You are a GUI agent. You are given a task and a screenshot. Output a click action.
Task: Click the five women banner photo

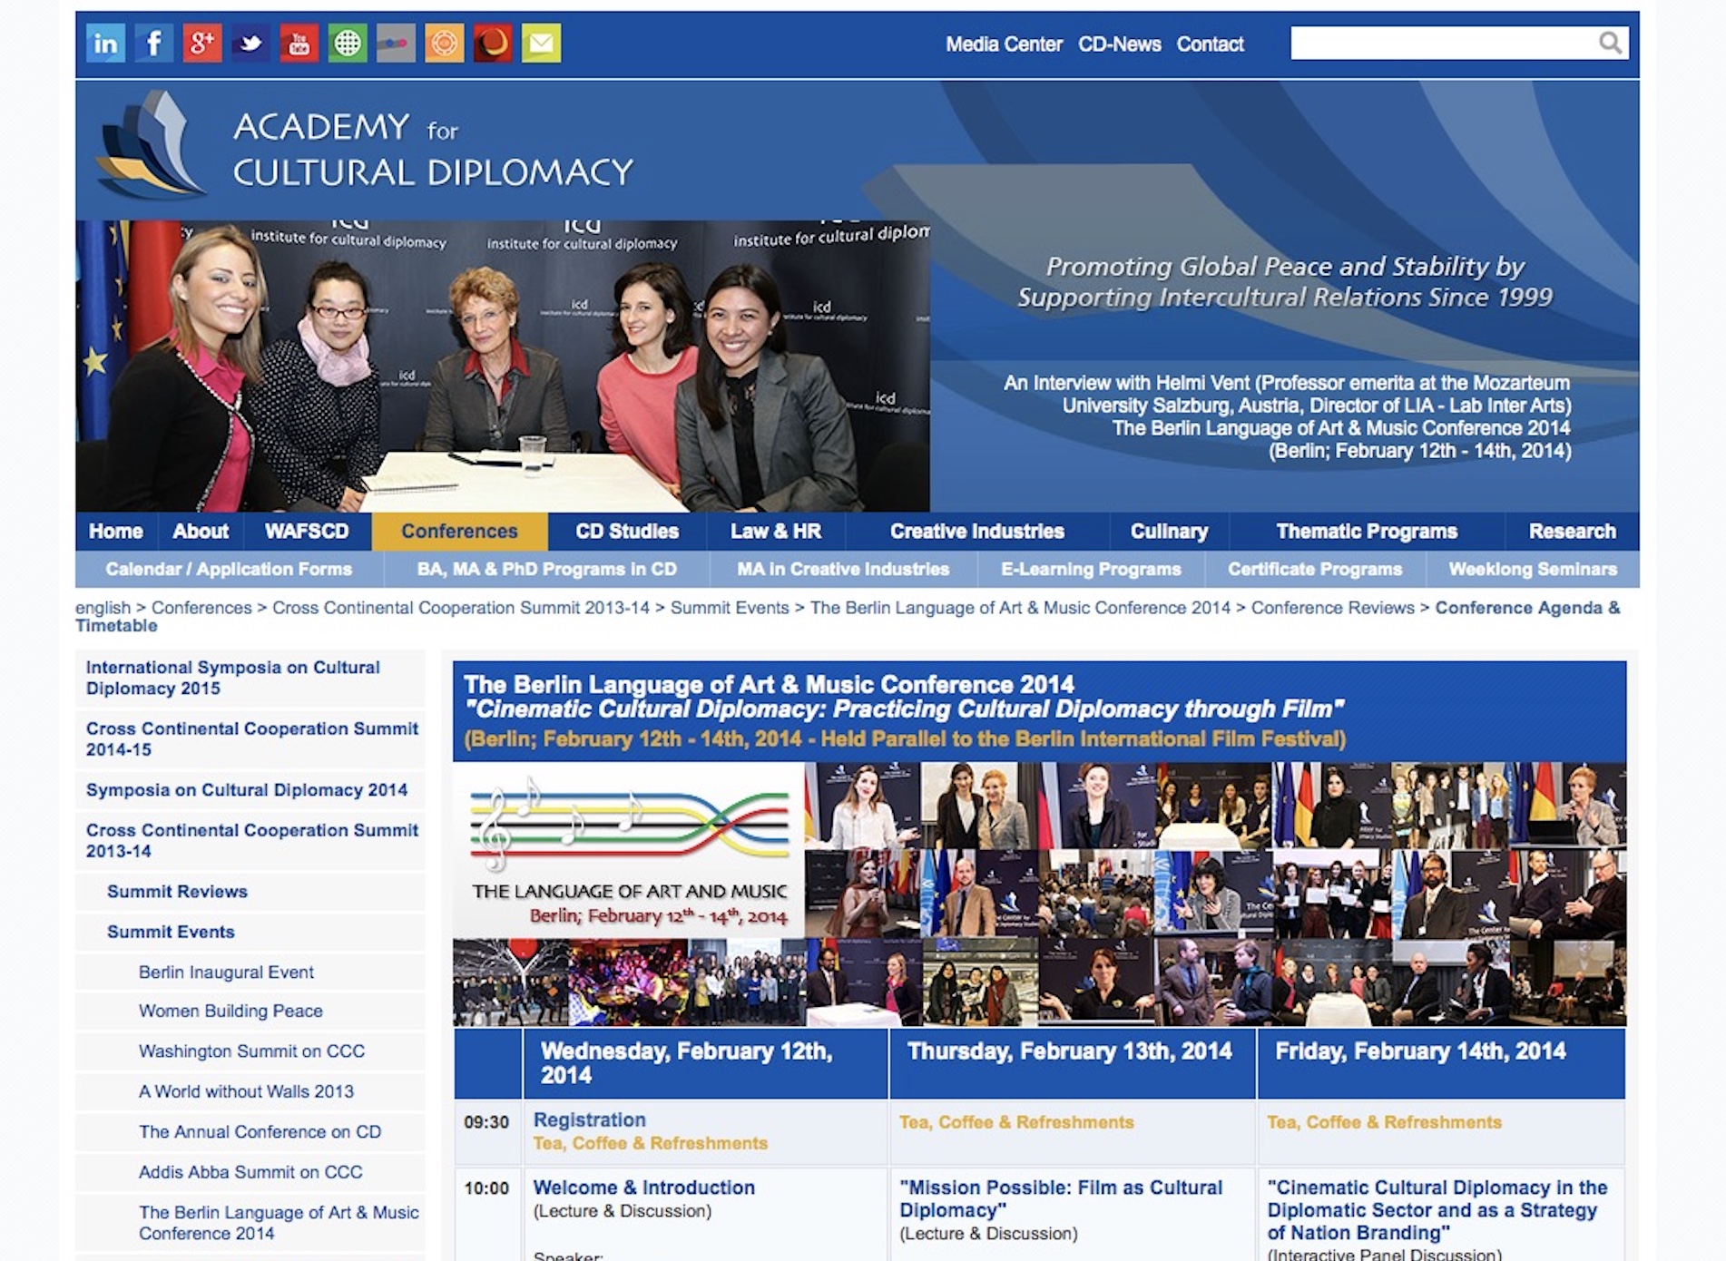tap(503, 367)
